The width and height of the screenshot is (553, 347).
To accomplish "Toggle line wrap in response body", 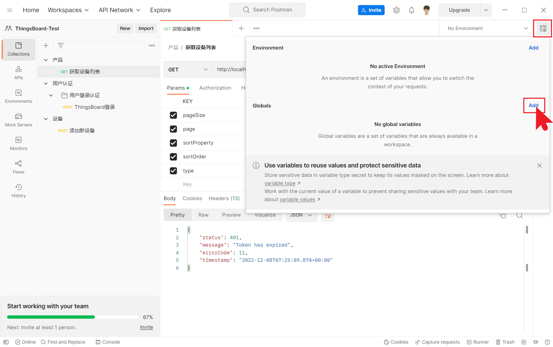I will (328, 216).
